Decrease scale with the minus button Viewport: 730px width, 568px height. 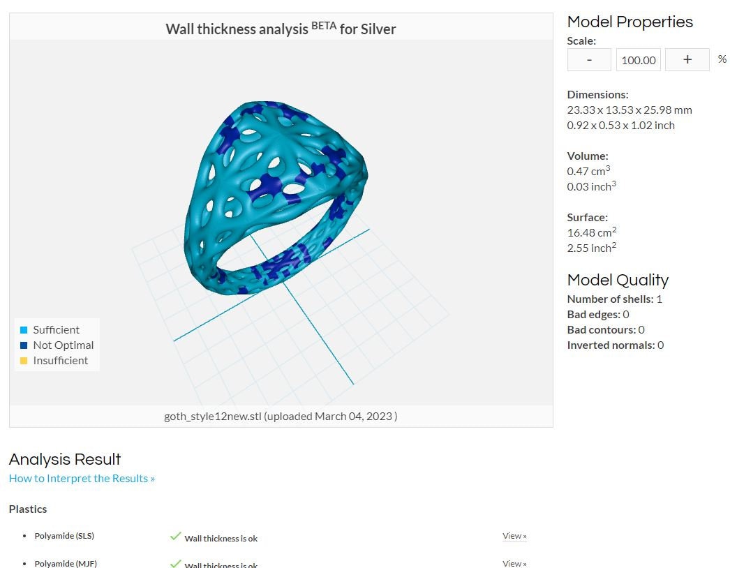coord(589,59)
